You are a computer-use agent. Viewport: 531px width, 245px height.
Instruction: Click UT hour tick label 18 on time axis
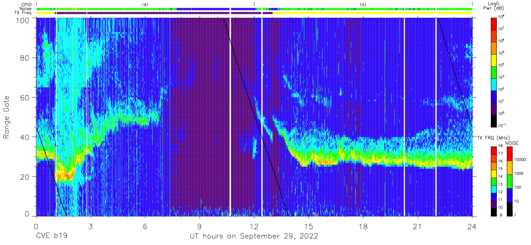(363, 226)
